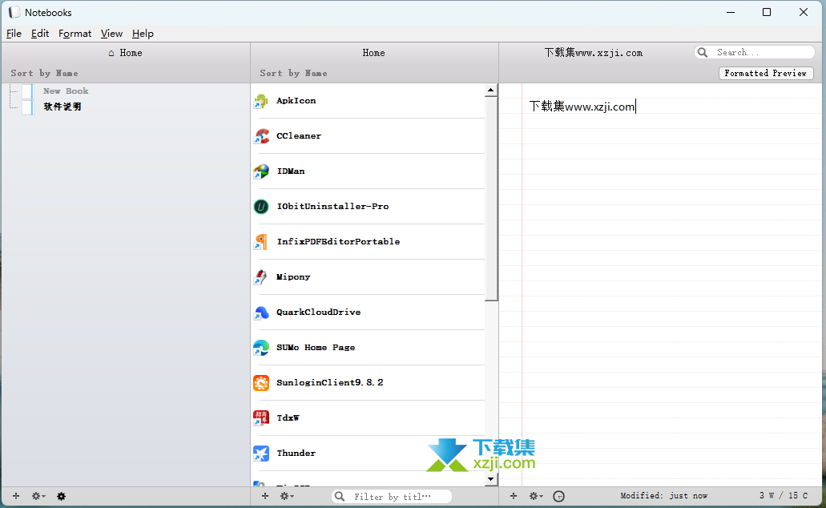Click the clock icon in editor footer
The width and height of the screenshot is (826, 508).
click(x=559, y=496)
